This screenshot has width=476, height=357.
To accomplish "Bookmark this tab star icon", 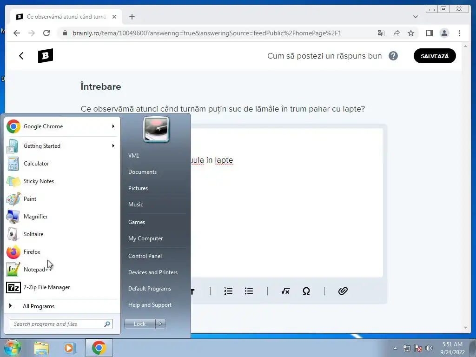I will (x=411, y=33).
